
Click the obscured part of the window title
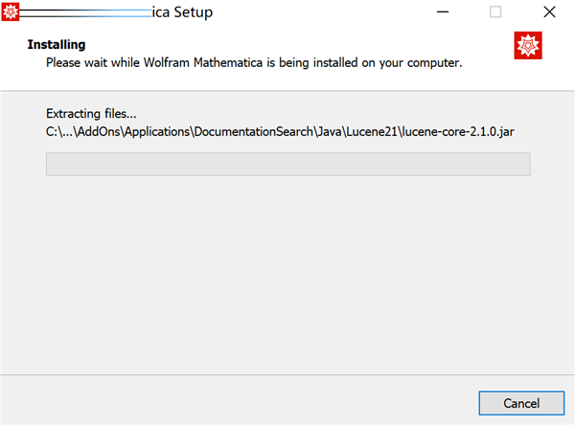click(x=86, y=13)
